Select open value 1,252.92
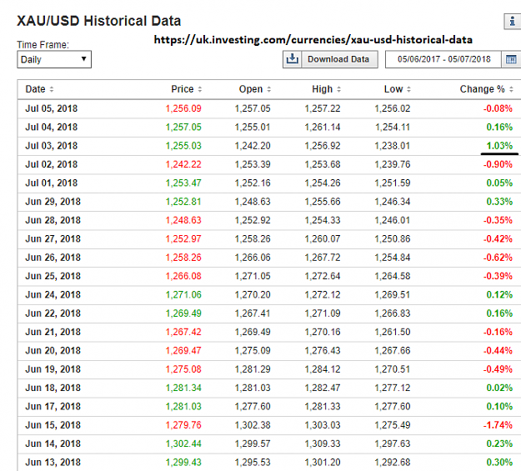The height and width of the screenshot is (471, 521). coord(253,220)
